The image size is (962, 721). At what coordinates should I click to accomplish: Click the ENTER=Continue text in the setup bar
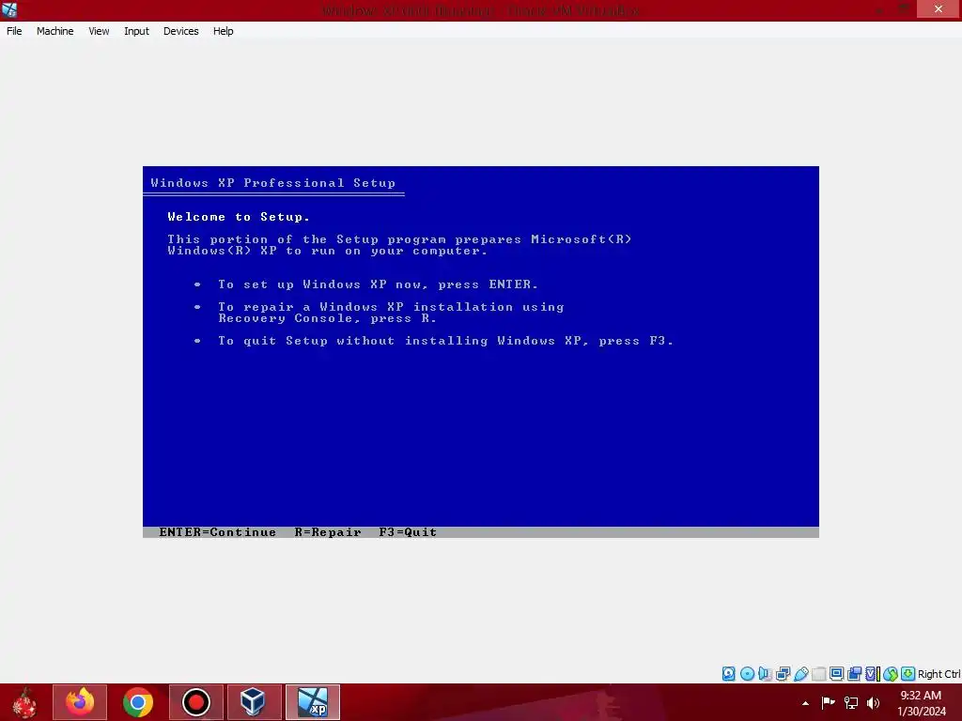pos(217,532)
